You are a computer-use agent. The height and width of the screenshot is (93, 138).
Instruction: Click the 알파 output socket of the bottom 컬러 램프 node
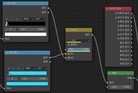point(50,62)
